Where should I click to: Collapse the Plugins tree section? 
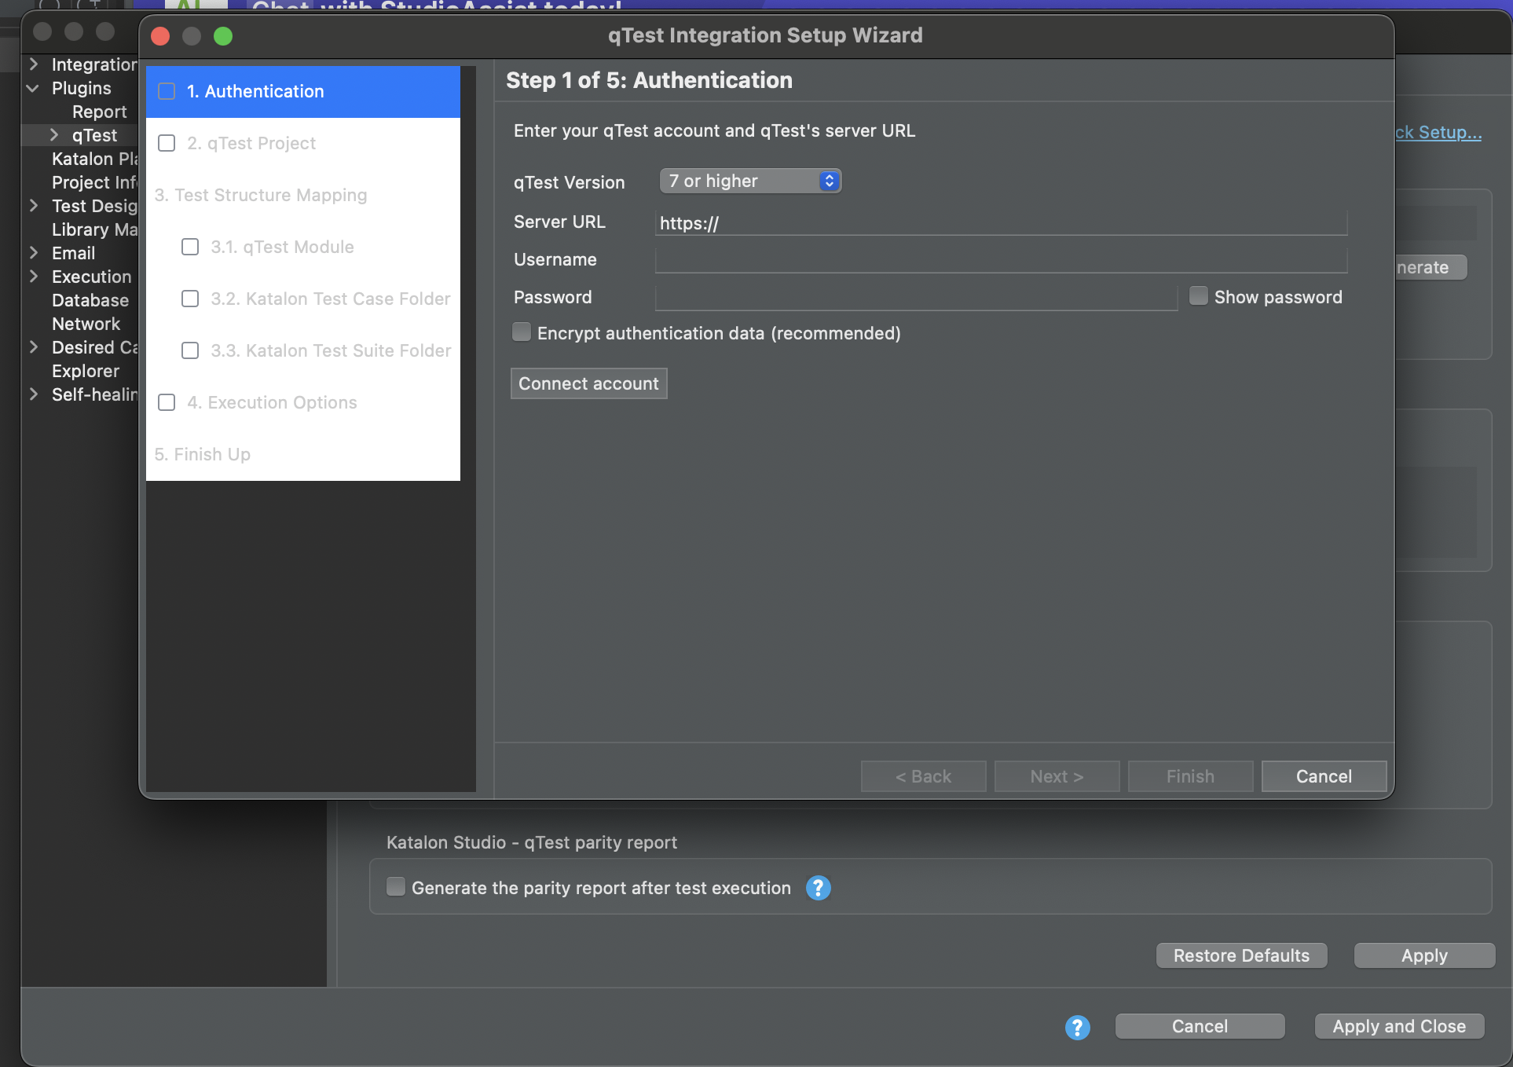click(33, 88)
